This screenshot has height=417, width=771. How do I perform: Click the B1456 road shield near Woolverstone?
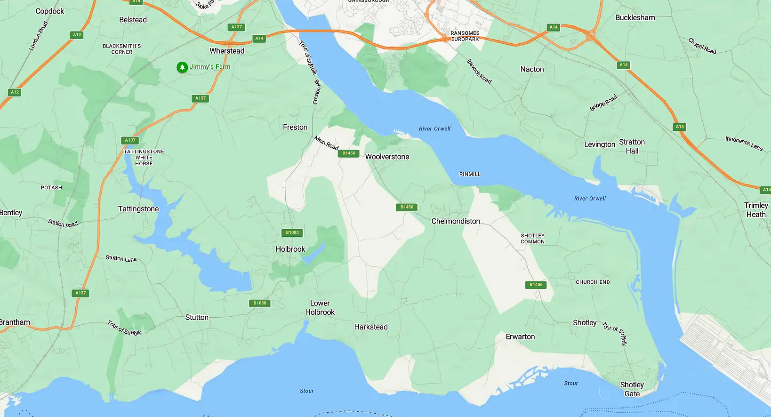[349, 153]
